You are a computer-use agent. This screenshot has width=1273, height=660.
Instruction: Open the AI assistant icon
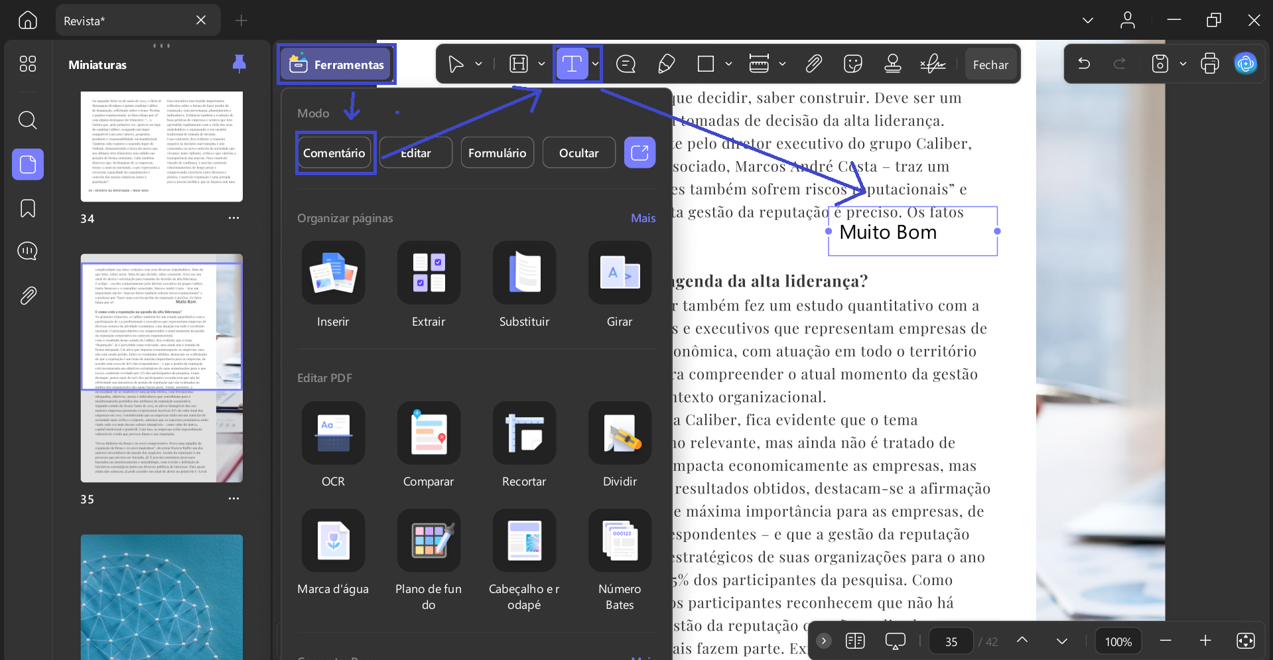pyautogui.click(x=1246, y=64)
